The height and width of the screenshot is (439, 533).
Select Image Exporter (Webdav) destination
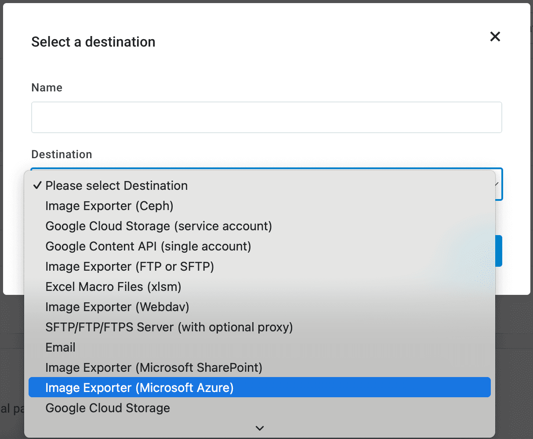(117, 307)
